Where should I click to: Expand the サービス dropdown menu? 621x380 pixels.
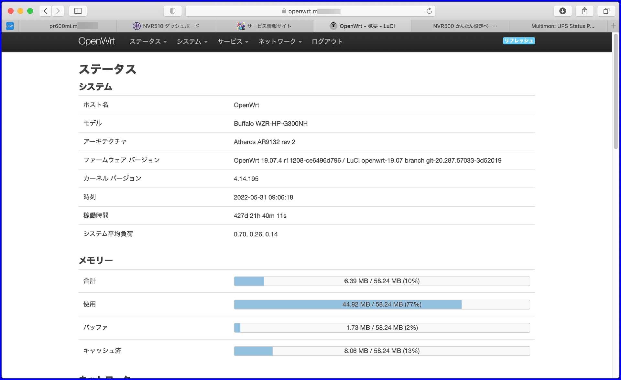point(233,41)
